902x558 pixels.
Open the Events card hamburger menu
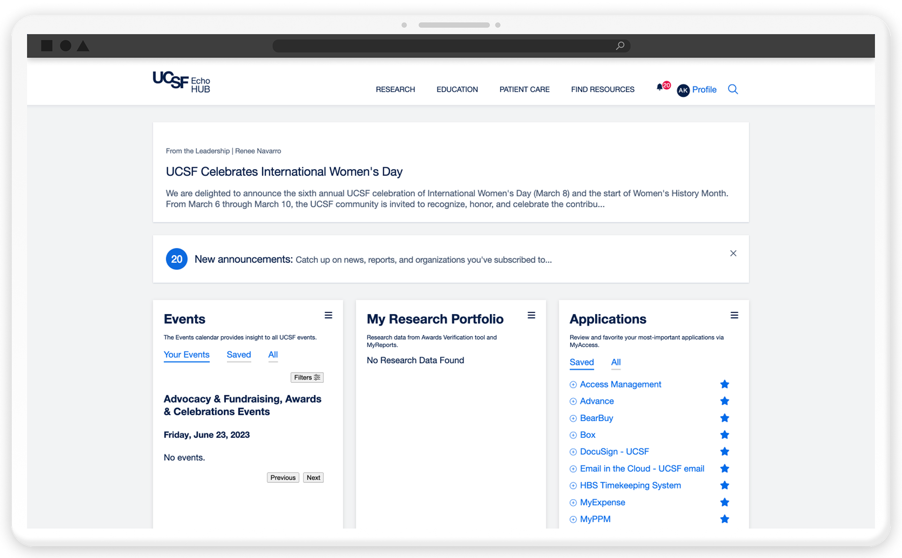(328, 315)
